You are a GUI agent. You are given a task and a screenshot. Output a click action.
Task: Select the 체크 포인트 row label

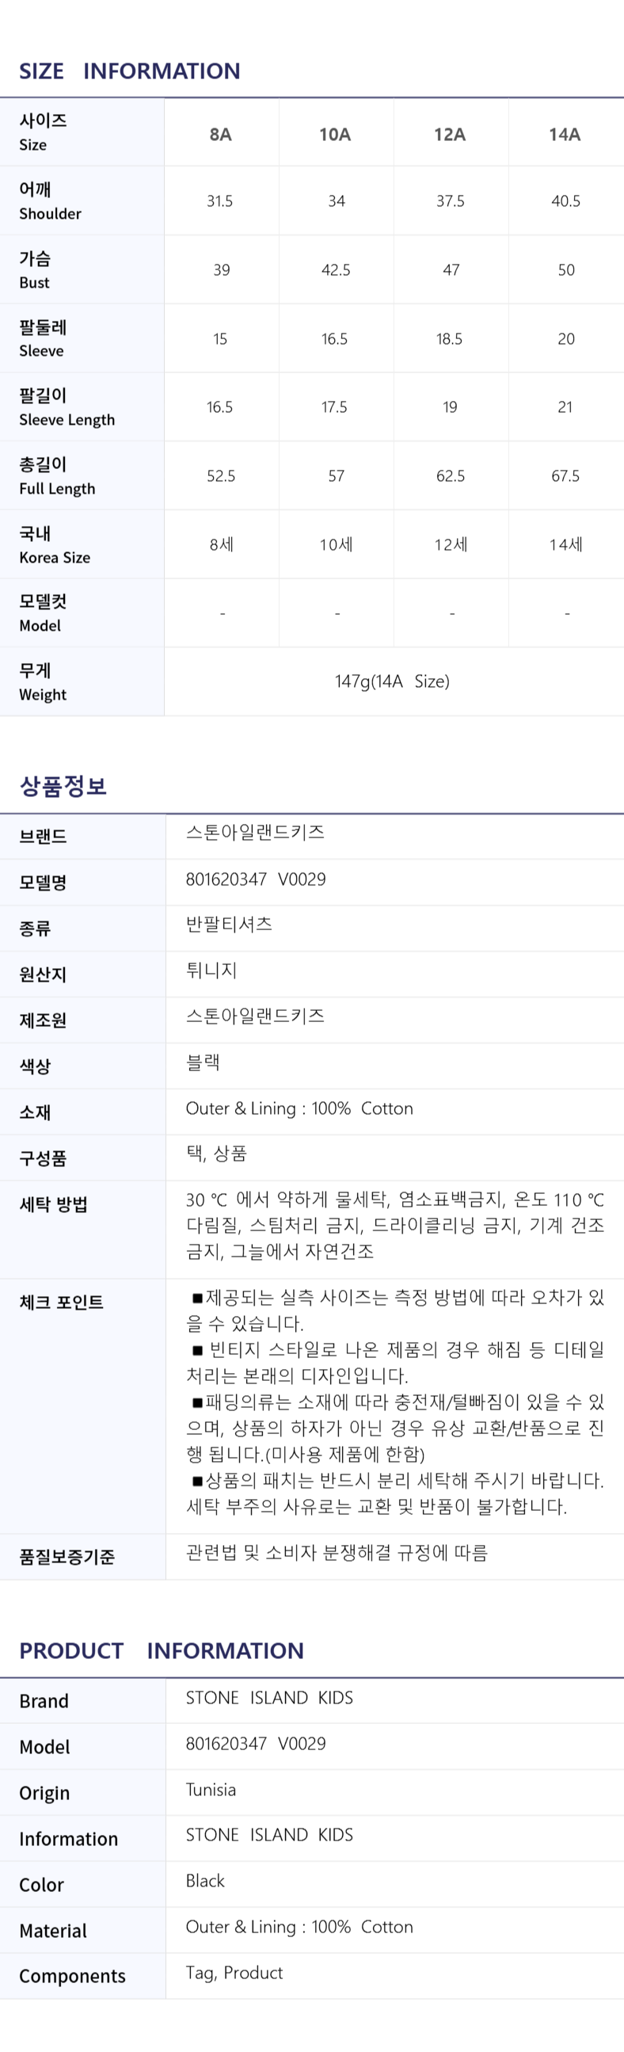[x=61, y=1302]
